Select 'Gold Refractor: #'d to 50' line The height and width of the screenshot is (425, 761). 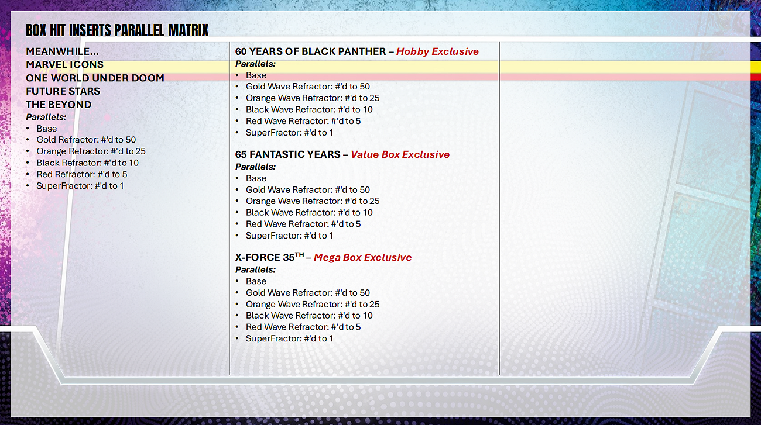click(x=86, y=140)
